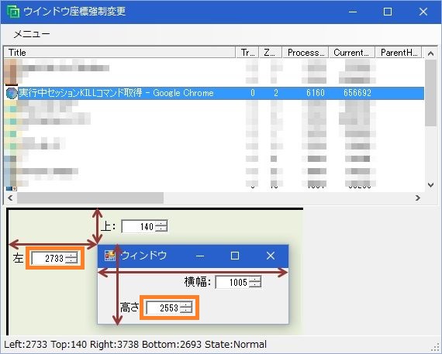The height and width of the screenshot is (354, 442).
Task: Click the app icon in the title bar
Action: coord(13,12)
